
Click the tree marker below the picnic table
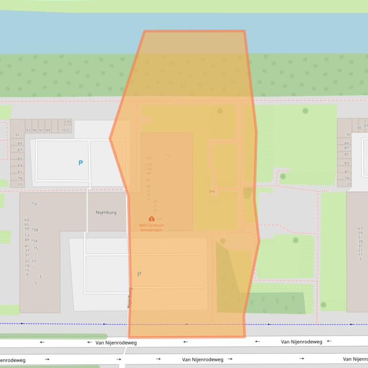click(x=222, y=241)
